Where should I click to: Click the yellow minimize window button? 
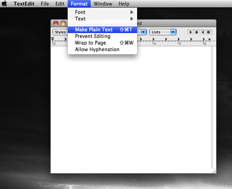[x=63, y=23]
